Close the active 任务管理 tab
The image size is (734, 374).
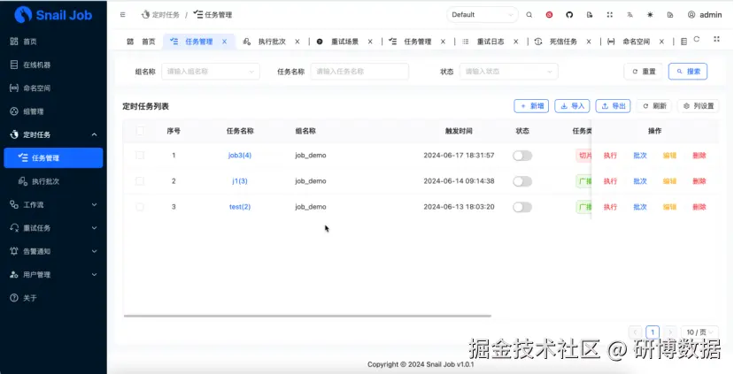[224, 42]
